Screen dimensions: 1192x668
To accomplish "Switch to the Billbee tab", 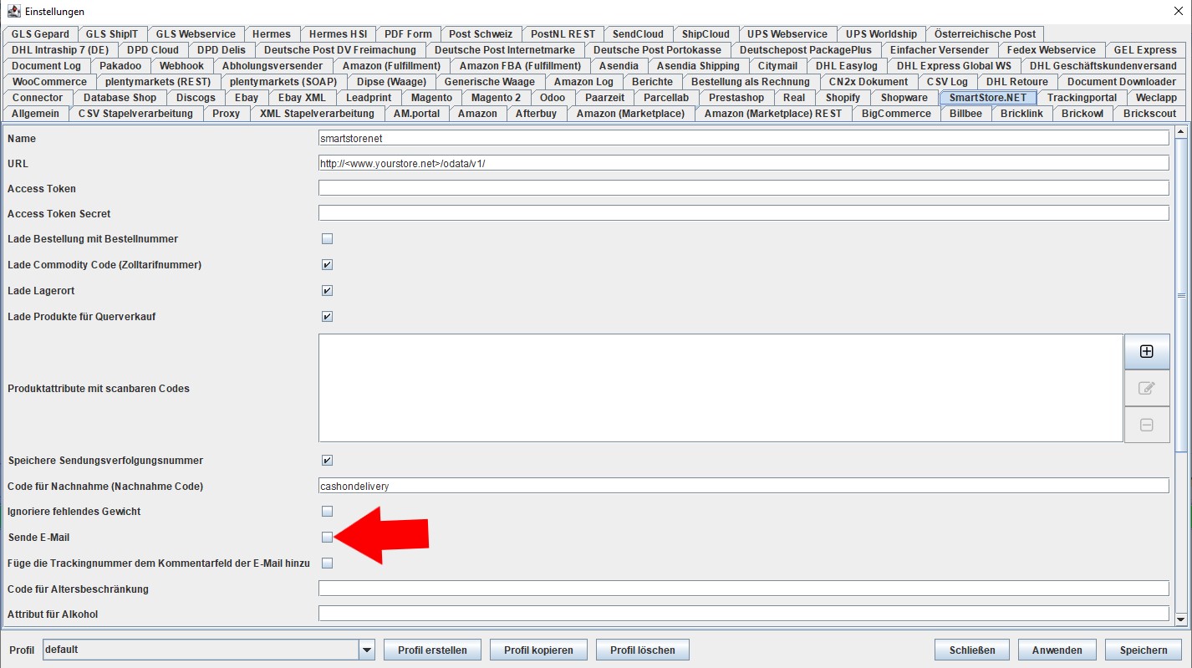I will click(x=965, y=114).
